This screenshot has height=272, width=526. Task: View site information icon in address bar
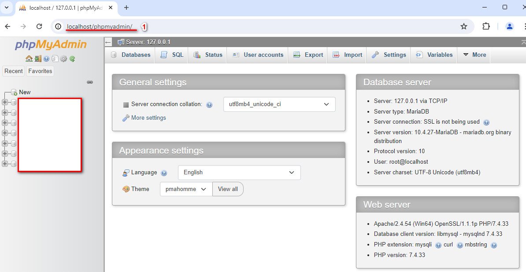click(58, 26)
